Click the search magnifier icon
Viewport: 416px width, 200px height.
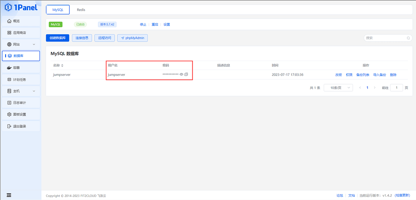408,38
